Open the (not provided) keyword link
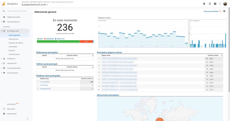The height and width of the screenshot is (121, 230). pos(45,82)
